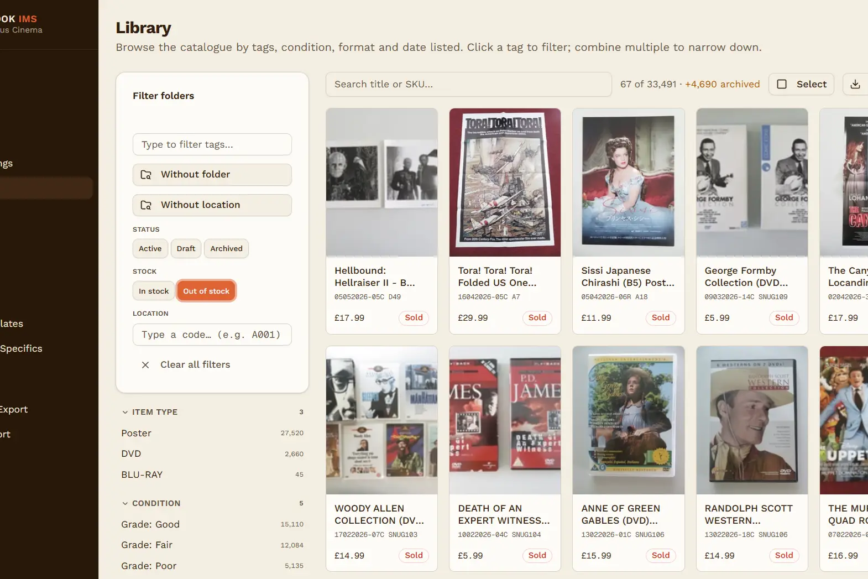Open the Hellbound: Hellraiser II thumbnail
This screenshot has width=868, height=579.
381,182
